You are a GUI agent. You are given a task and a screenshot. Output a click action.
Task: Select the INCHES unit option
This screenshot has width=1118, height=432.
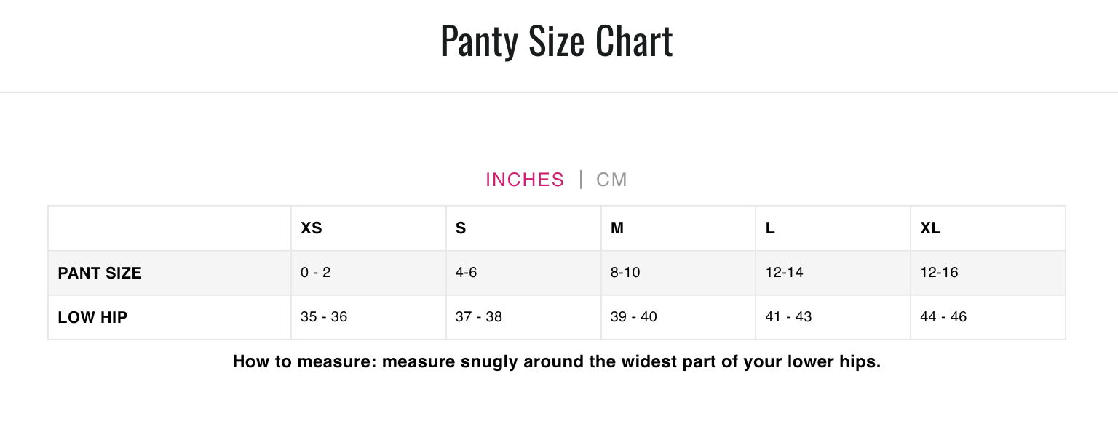[525, 180]
